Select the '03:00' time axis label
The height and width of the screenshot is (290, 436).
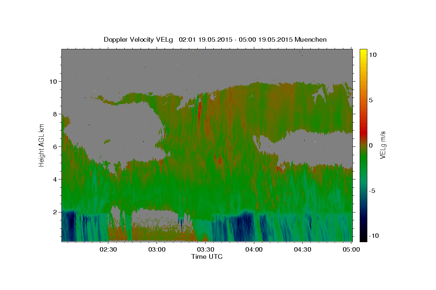click(x=157, y=249)
